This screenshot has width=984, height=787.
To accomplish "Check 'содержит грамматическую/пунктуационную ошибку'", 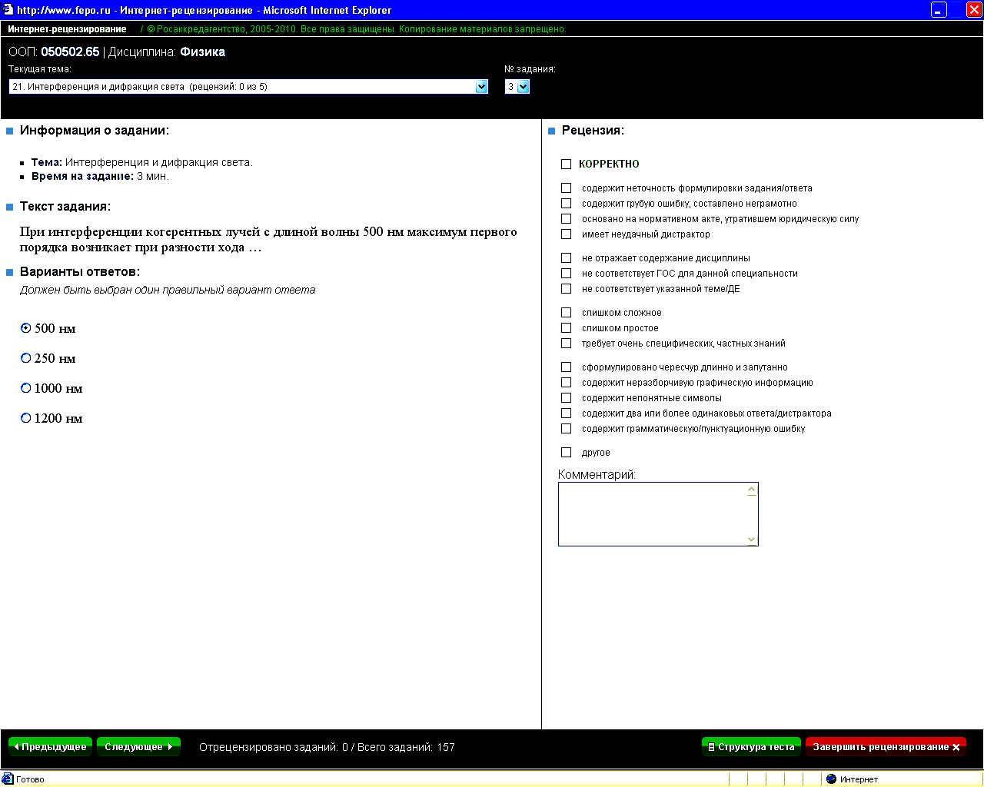I will pyautogui.click(x=567, y=428).
